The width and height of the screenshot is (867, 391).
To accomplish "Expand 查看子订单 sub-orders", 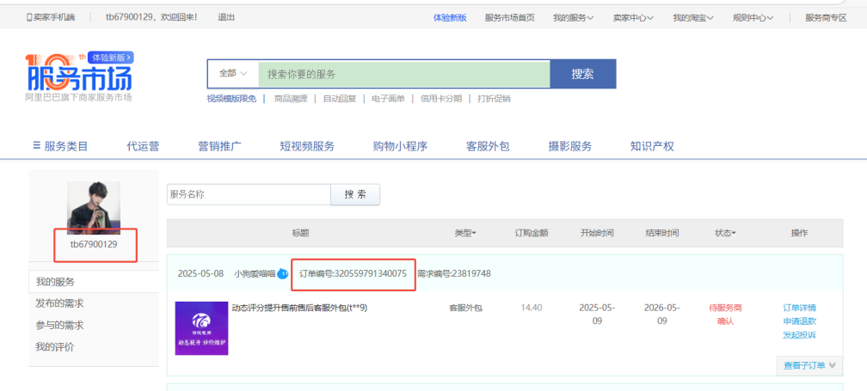I will (x=809, y=365).
